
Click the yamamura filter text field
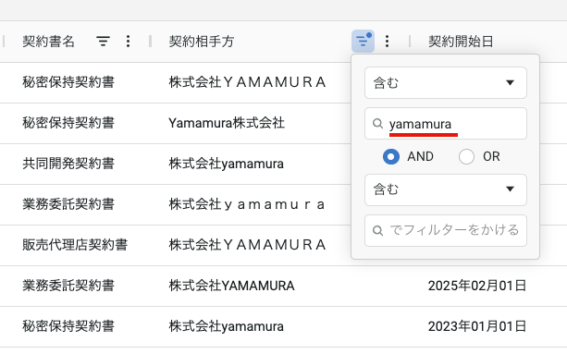446,124
